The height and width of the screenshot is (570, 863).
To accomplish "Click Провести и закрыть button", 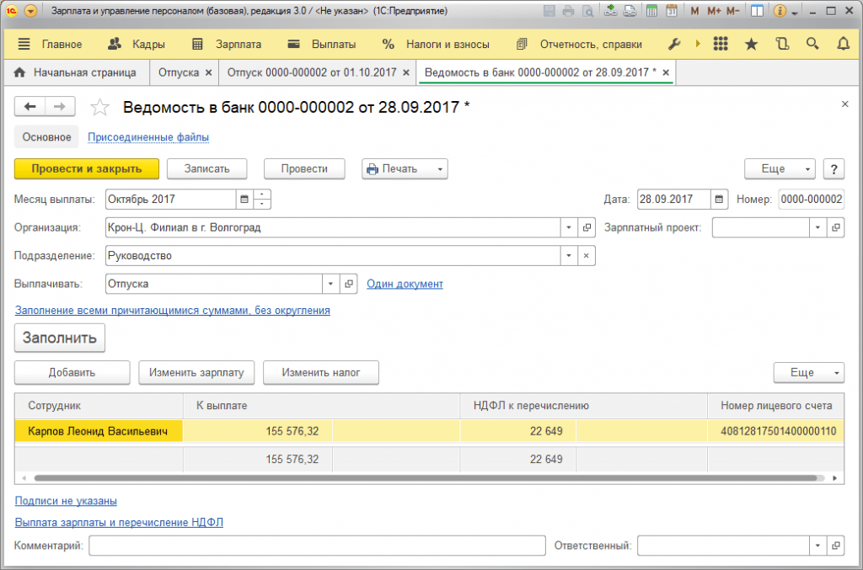I will point(87,169).
